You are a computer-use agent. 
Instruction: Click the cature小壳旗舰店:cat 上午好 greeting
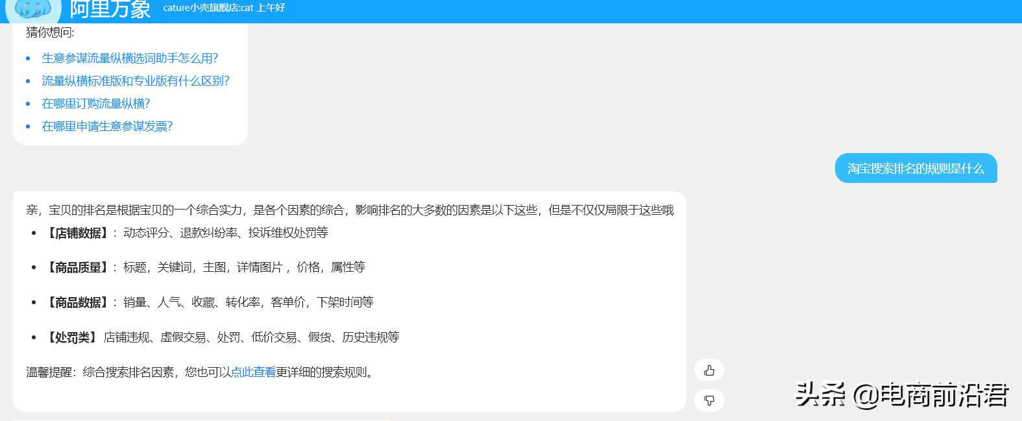pyautogui.click(x=224, y=8)
